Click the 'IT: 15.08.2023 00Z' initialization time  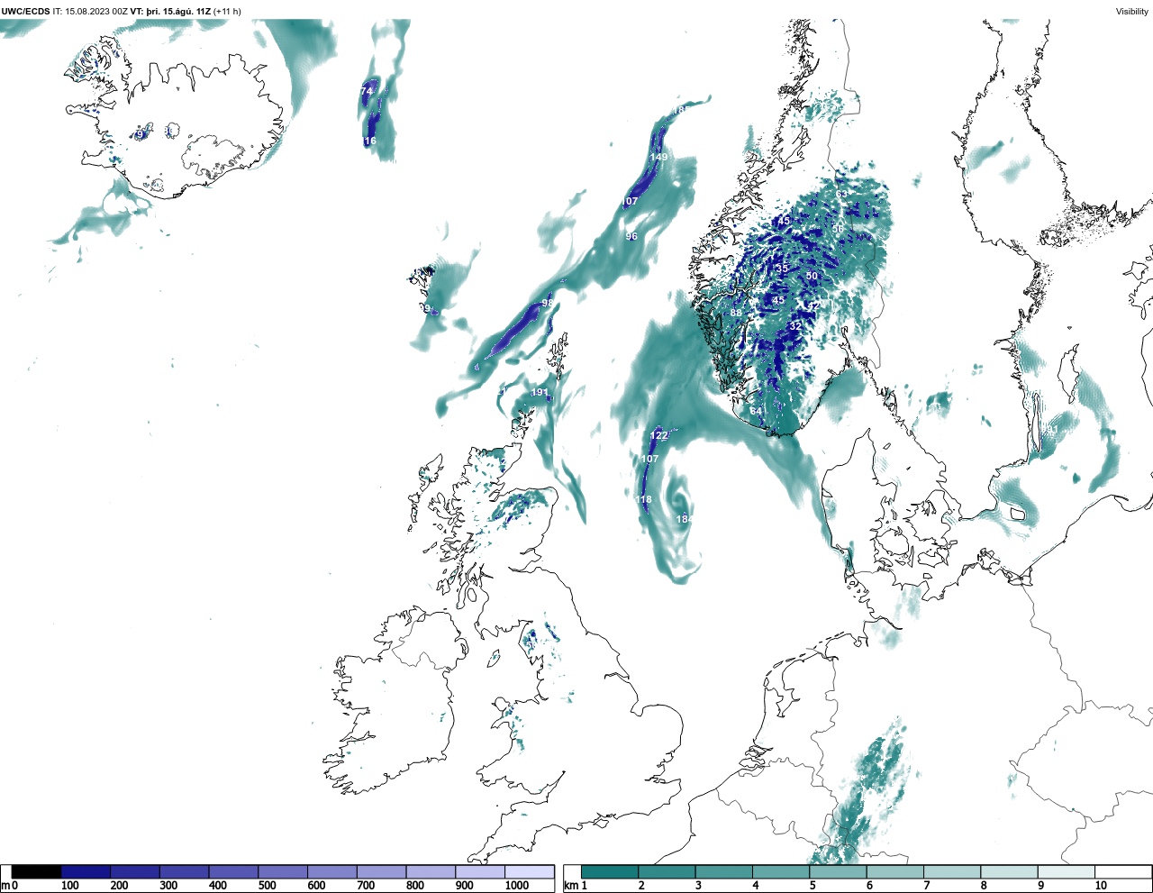click(x=90, y=12)
